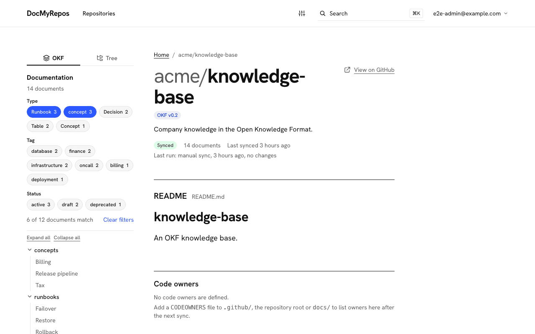Switch to the OKF tab

point(53,58)
